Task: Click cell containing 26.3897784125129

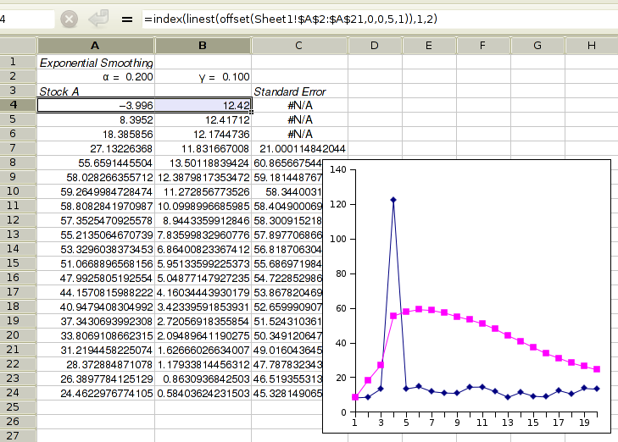Action: tap(96, 378)
